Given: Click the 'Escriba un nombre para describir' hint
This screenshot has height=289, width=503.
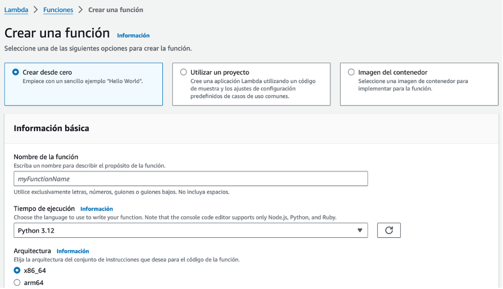Looking at the screenshot, I should pyautogui.click(x=89, y=166).
